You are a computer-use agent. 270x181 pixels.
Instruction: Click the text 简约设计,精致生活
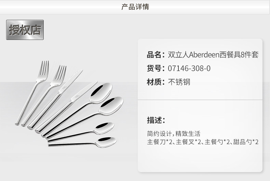(174, 134)
